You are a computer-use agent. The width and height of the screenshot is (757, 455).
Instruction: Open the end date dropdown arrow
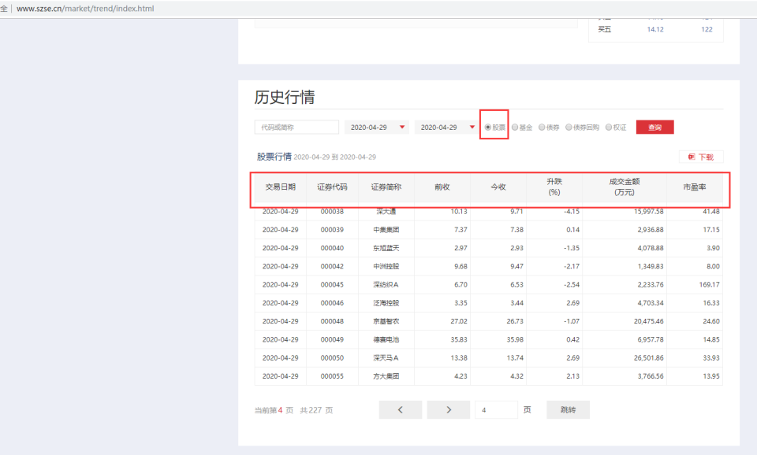pos(472,128)
